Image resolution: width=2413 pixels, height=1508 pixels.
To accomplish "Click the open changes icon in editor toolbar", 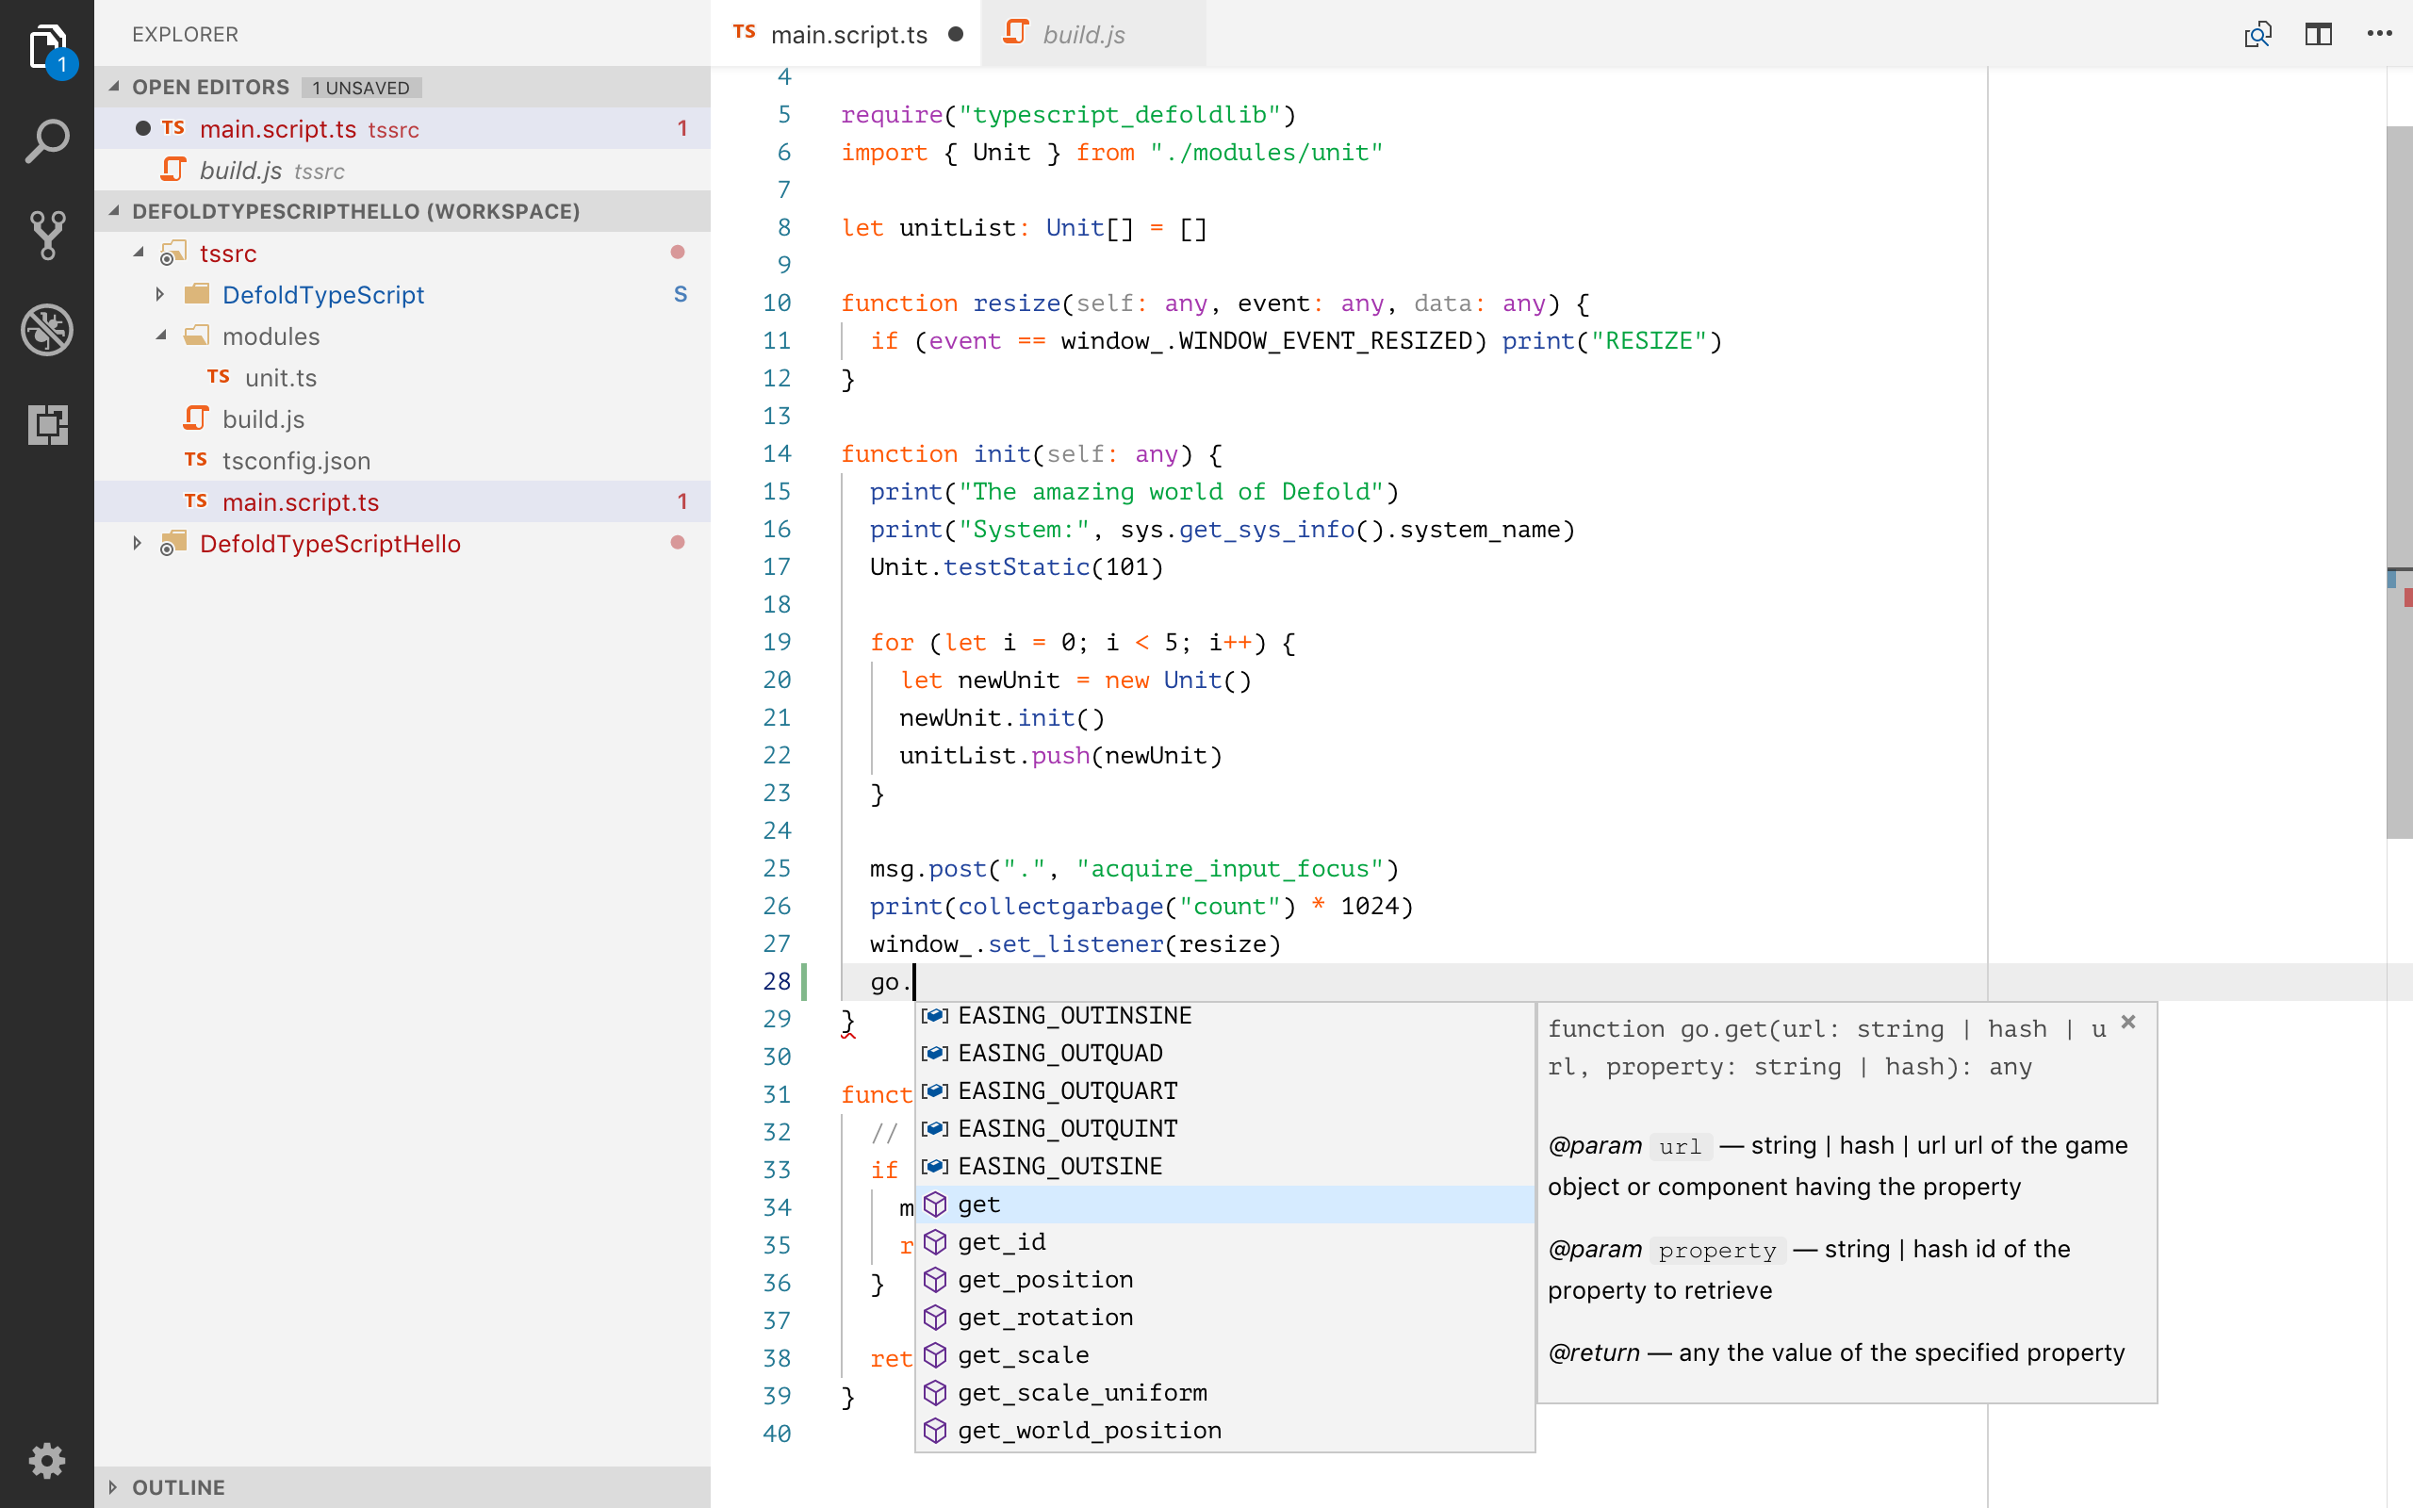I will (x=2257, y=35).
